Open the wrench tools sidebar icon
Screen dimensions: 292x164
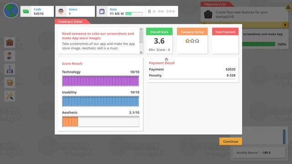pos(10,96)
